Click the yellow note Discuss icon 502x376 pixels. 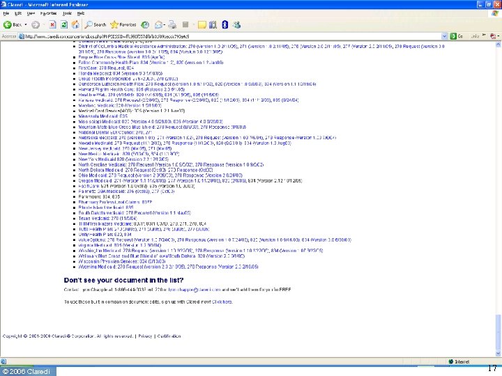pyautogui.click(x=201, y=24)
